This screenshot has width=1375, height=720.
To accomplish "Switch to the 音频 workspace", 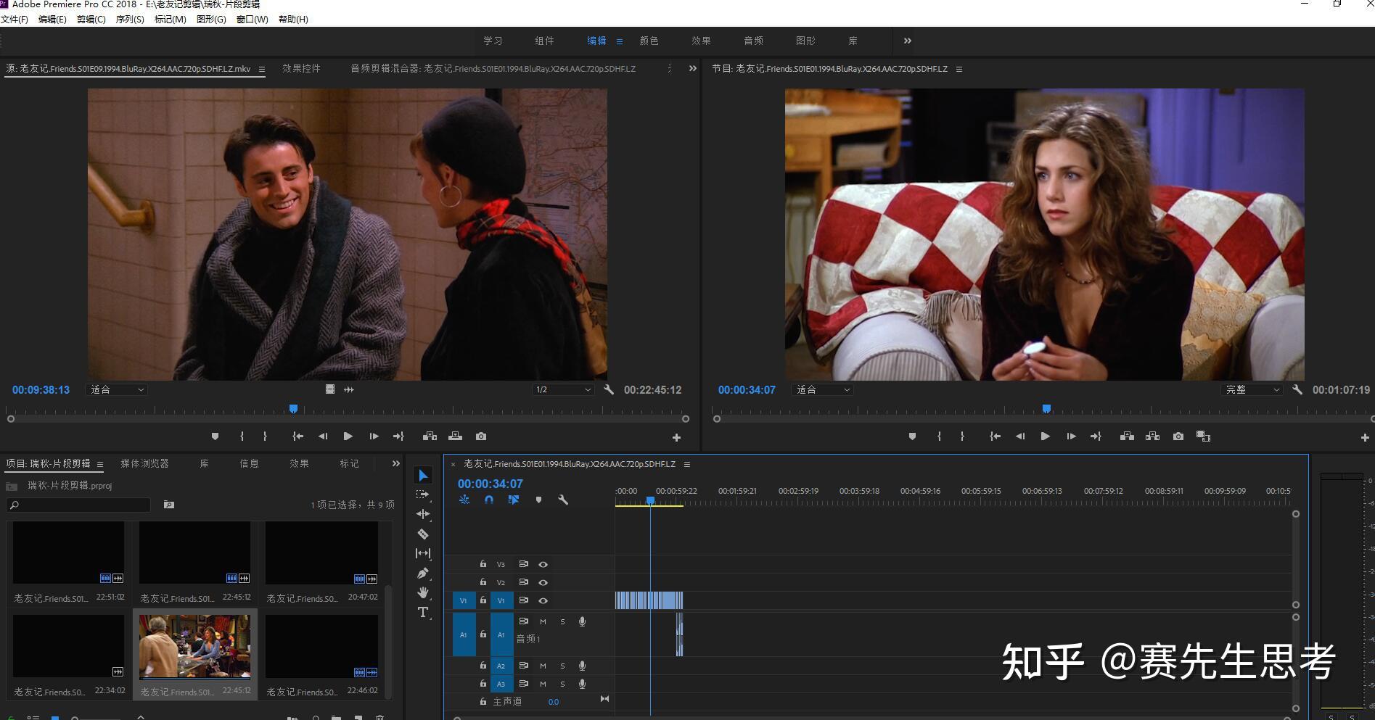I will pos(753,41).
